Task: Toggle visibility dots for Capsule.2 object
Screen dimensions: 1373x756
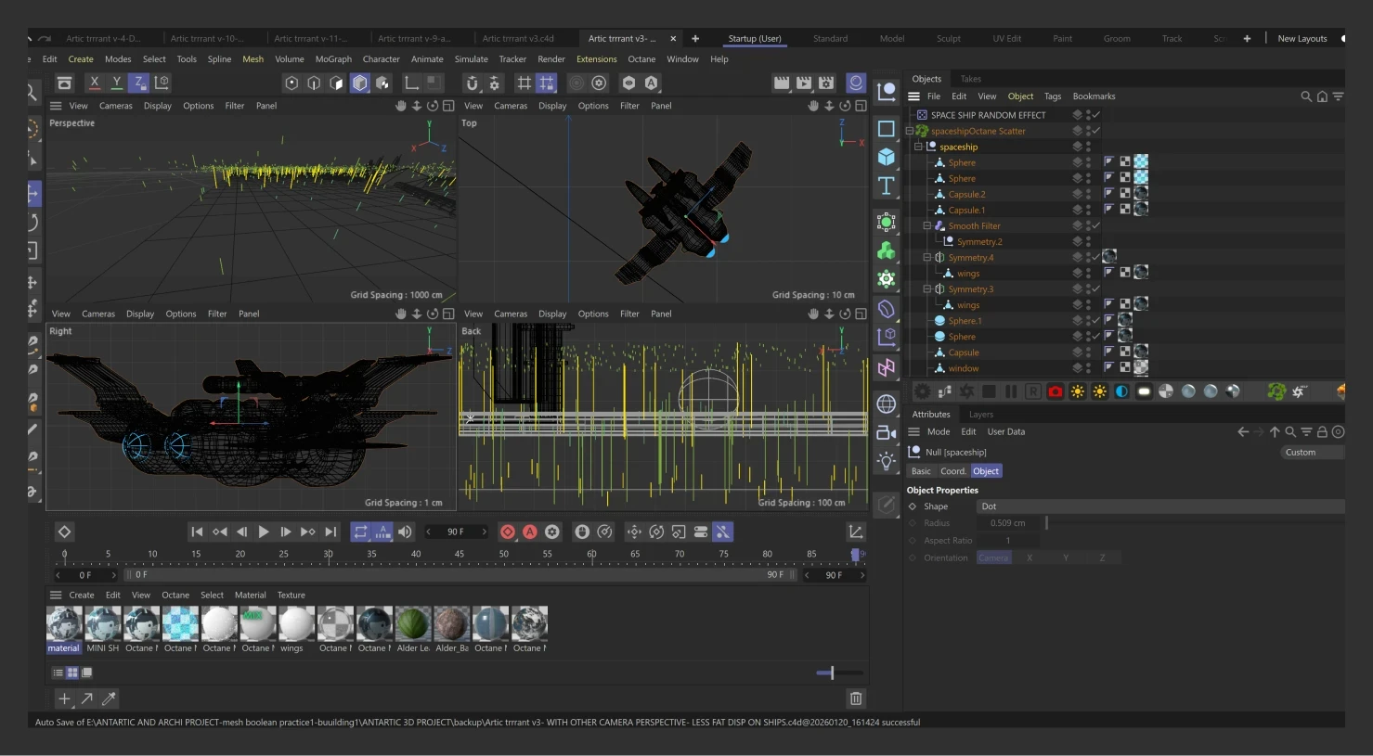Action: point(1088,194)
